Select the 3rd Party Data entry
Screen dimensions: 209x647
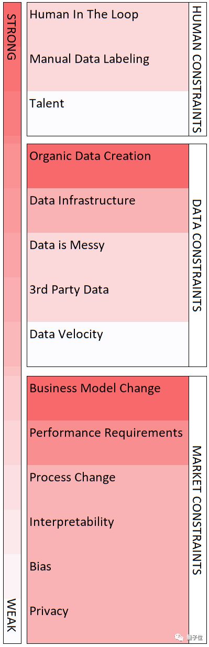tap(108, 299)
